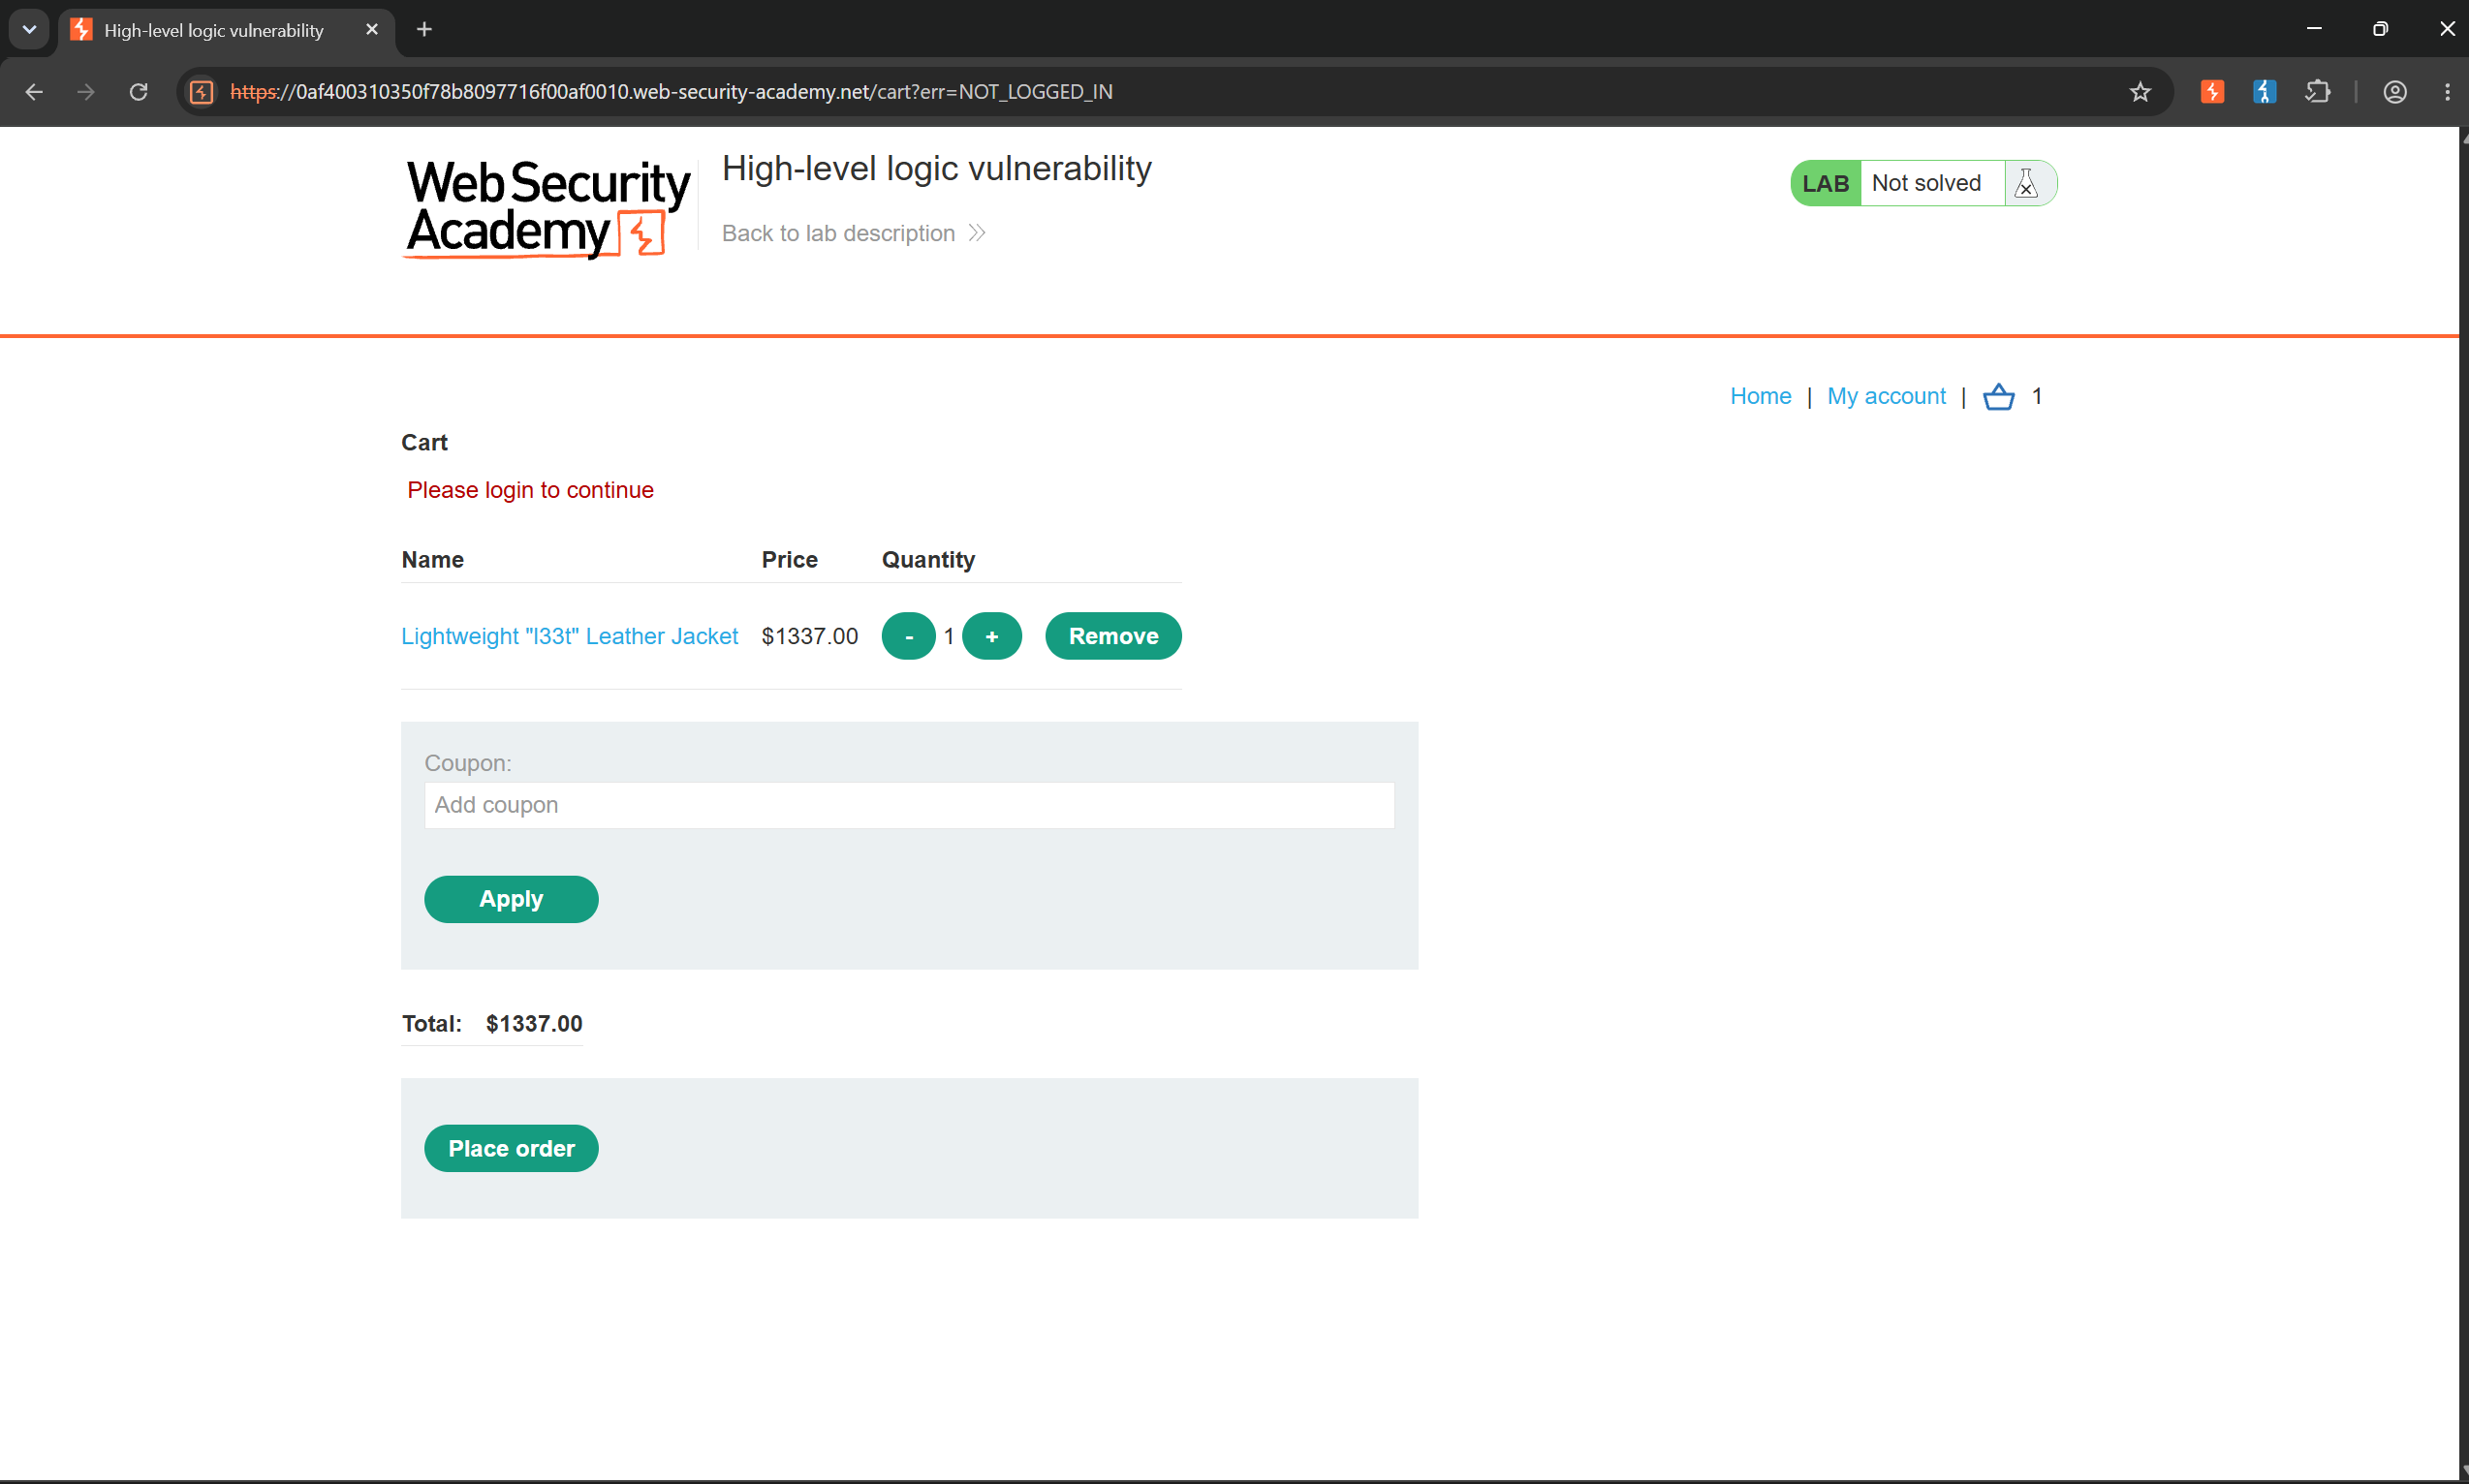Open the blue extension icon in toolbar
Image resolution: width=2469 pixels, height=1484 pixels.
click(2264, 92)
